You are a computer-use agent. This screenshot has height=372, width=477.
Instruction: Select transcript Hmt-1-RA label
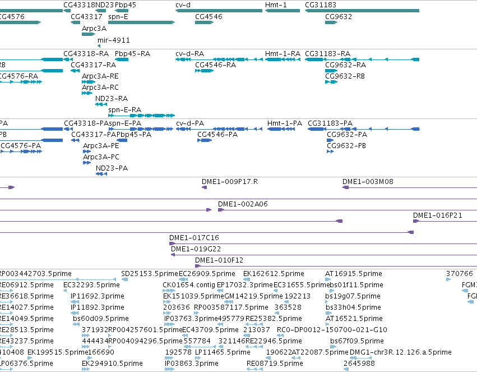(283, 53)
